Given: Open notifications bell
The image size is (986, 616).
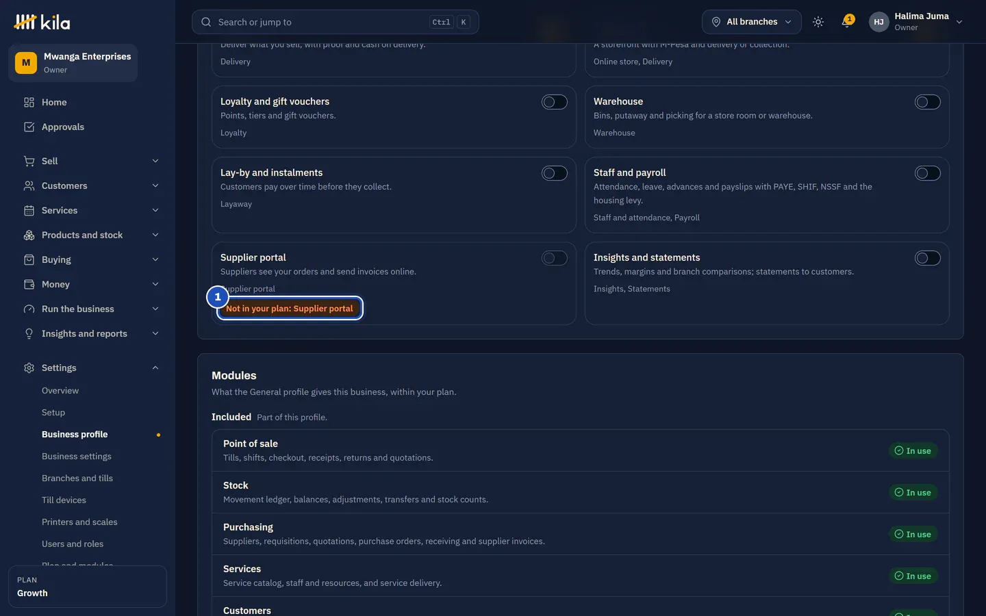Looking at the screenshot, I should pyautogui.click(x=847, y=22).
